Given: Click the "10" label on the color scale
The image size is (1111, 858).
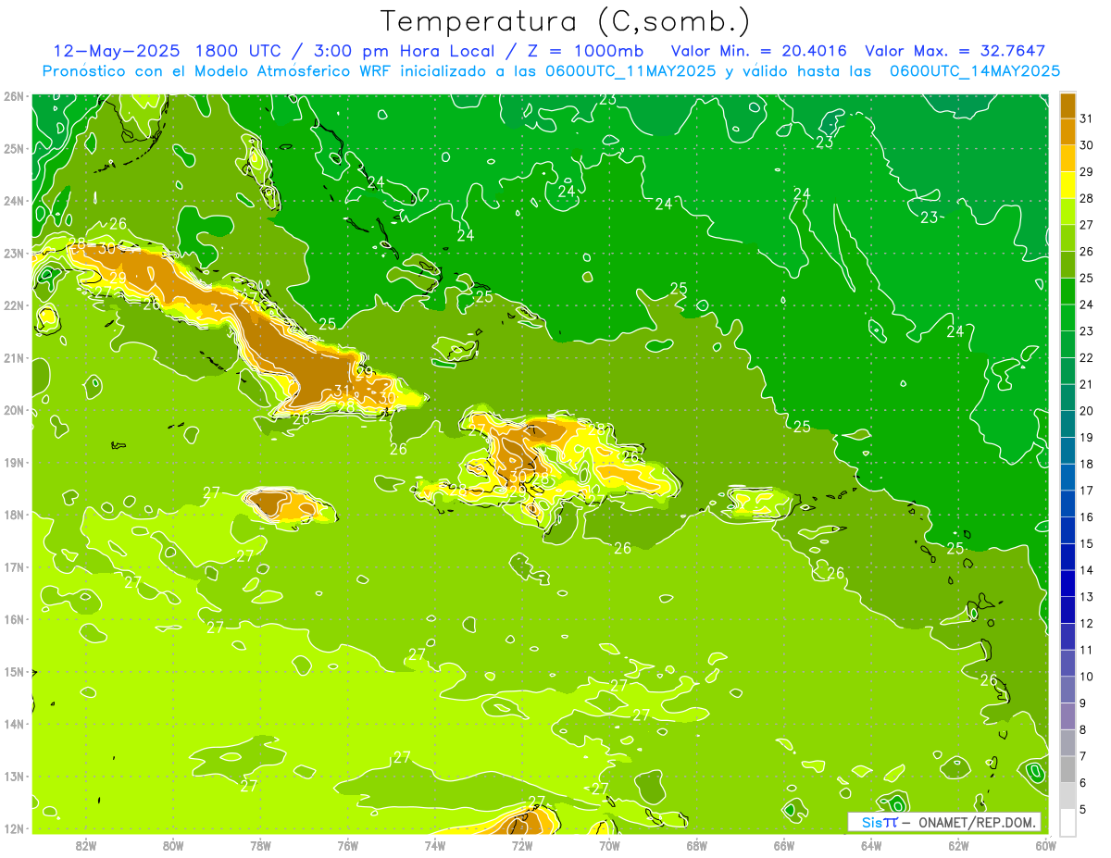Looking at the screenshot, I should tap(1087, 676).
